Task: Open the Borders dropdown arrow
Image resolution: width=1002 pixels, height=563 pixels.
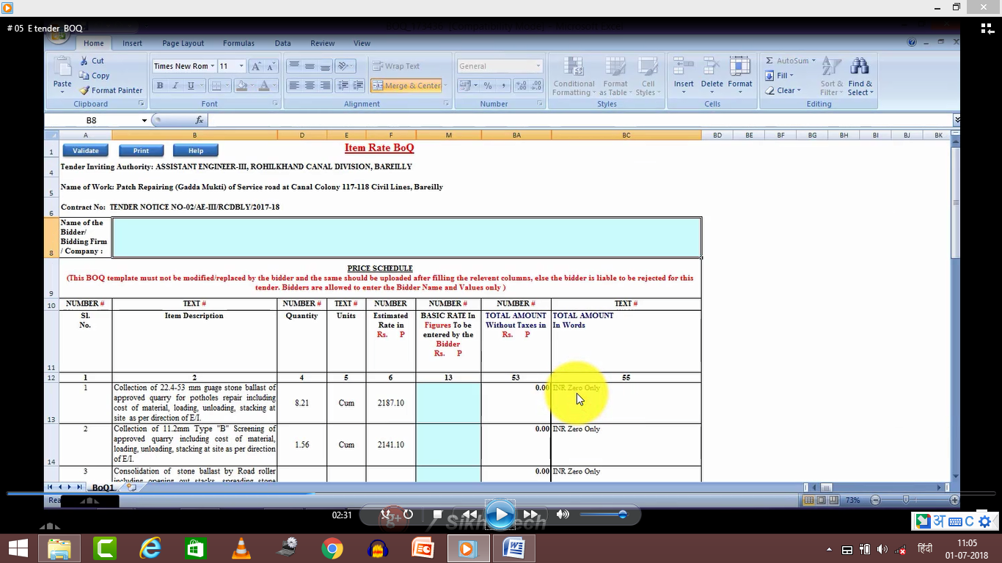Action: click(x=227, y=86)
